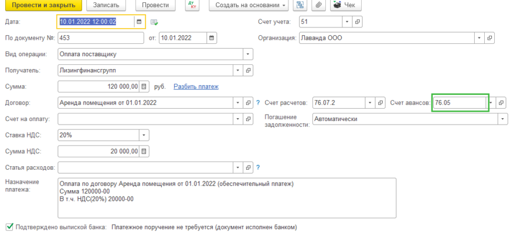Click the document date field 'от' 10.01.2022

(x=183, y=38)
